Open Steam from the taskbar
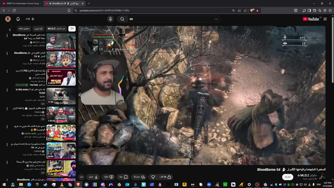The image size is (334, 188). tap(45, 185)
